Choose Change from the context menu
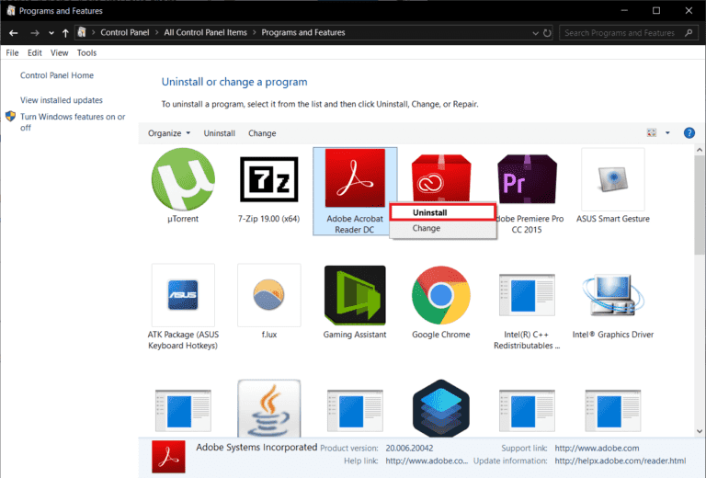This screenshot has height=478, width=706. (427, 228)
